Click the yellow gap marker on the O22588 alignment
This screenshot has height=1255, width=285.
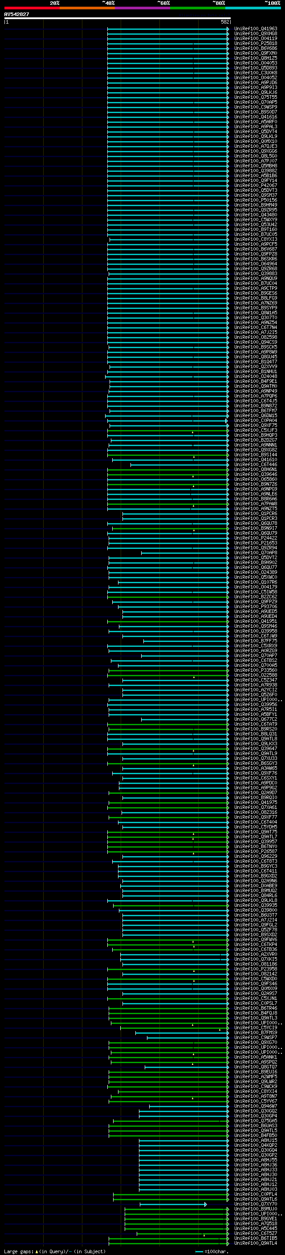(193, 677)
